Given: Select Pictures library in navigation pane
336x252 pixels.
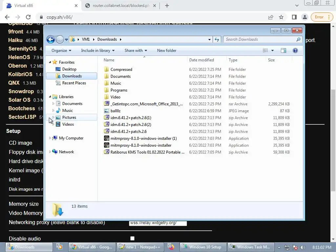Looking at the screenshot, I should click(69, 117).
